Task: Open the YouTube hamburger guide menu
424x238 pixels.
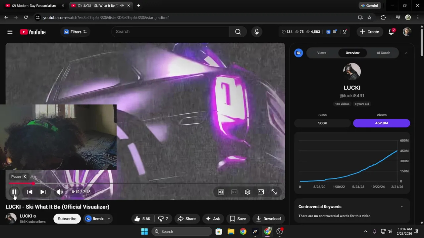Action: (10, 32)
